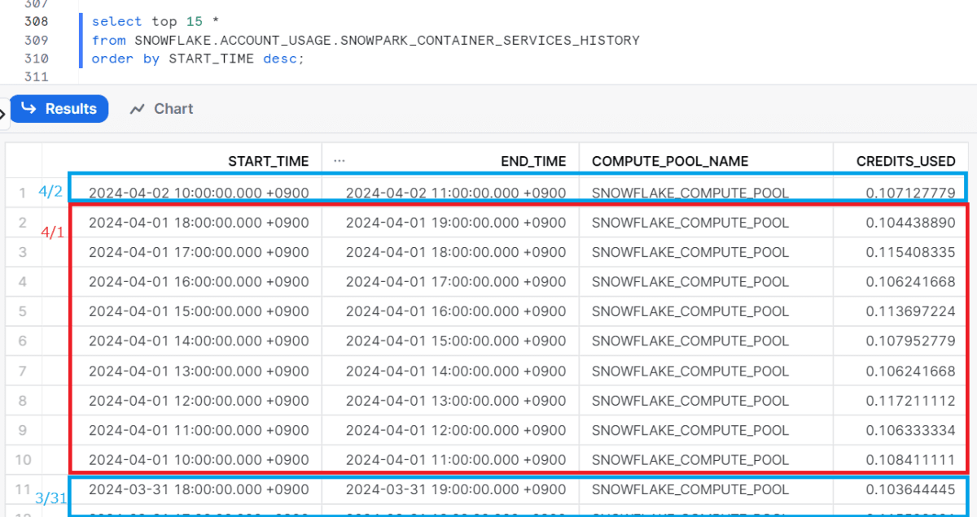Select credits value 0.115408335
Screen dimensions: 977x517
pos(910,252)
